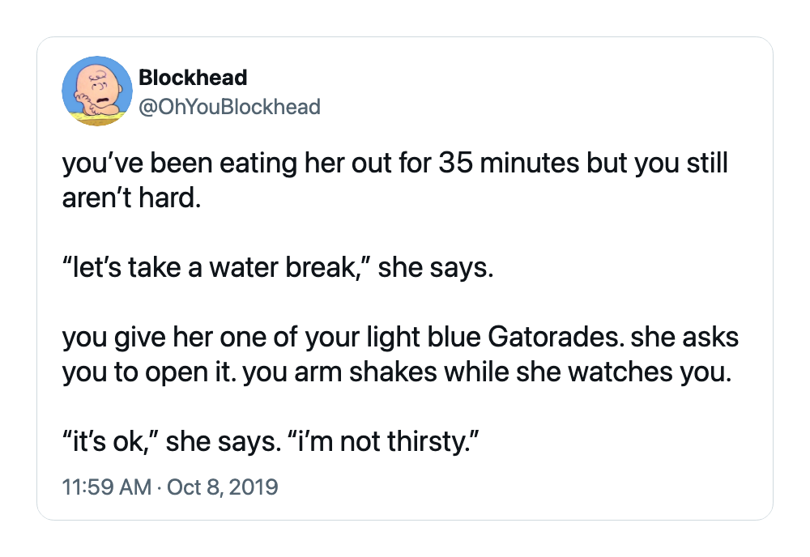Click "you to open it." text
Image resolution: width=810 pixels, height=557 pixels.
[149, 372]
